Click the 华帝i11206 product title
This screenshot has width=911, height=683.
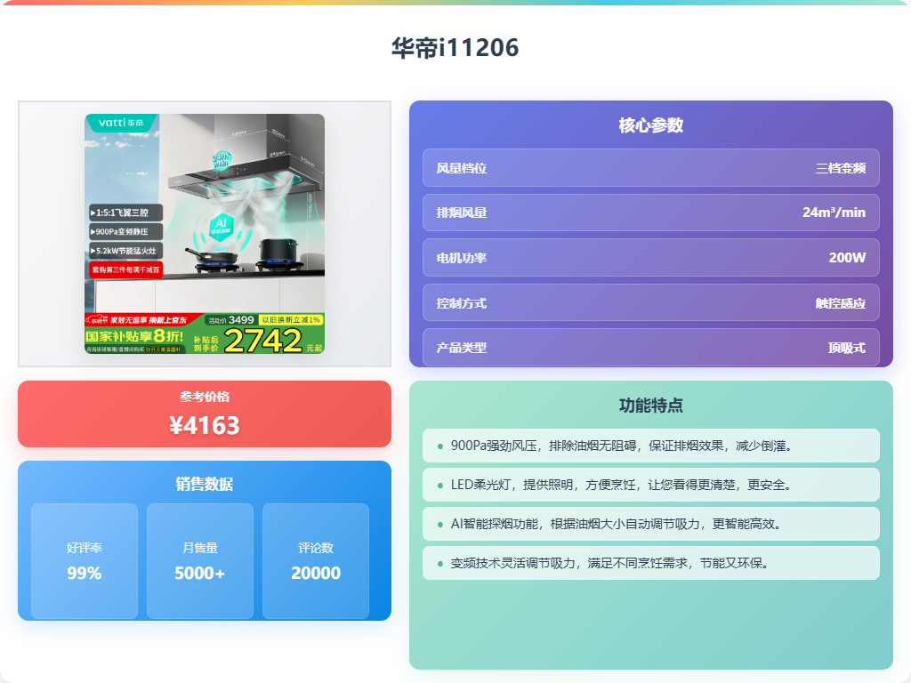coord(455,48)
